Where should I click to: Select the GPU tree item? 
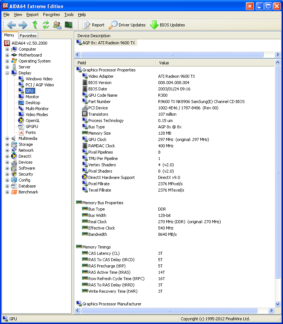[x=30, y=91]
